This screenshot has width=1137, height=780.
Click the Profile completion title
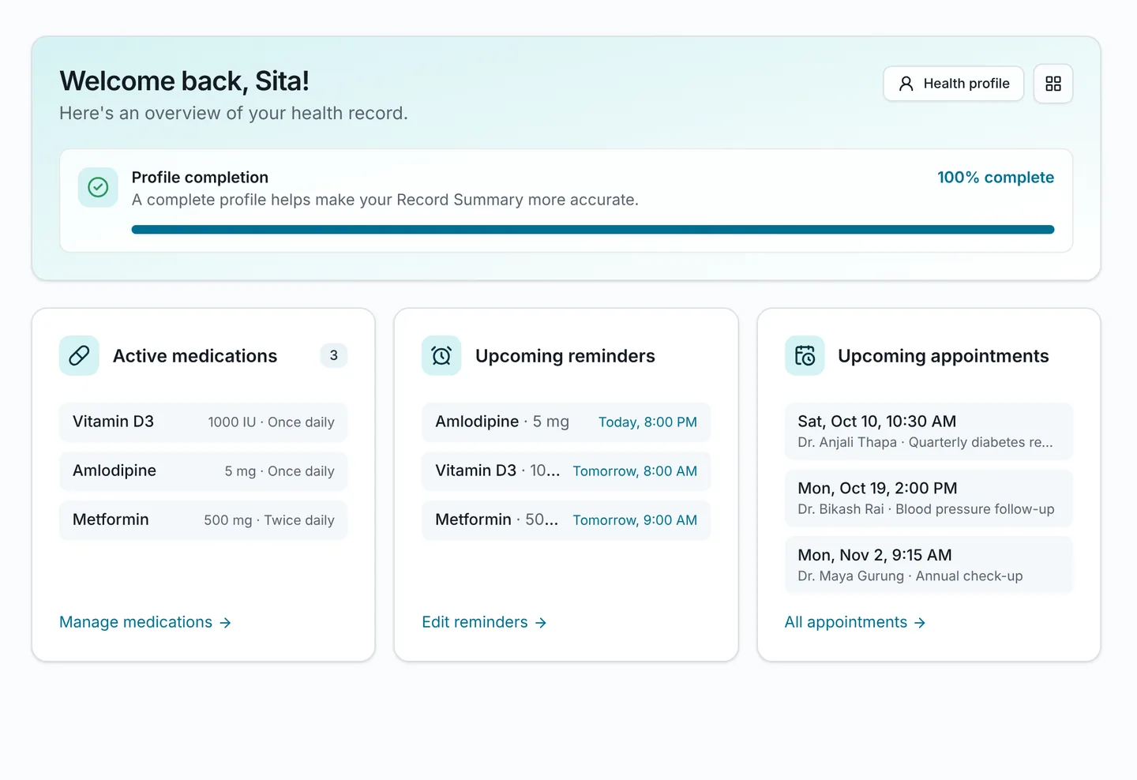click(x=200, y=178)
